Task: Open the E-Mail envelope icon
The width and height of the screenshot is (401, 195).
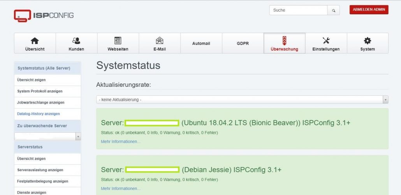Action: click(160, 41)
